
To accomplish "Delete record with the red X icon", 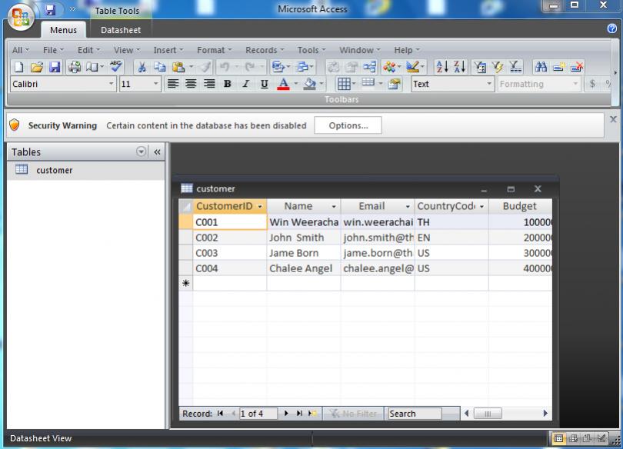I will 577,67.
